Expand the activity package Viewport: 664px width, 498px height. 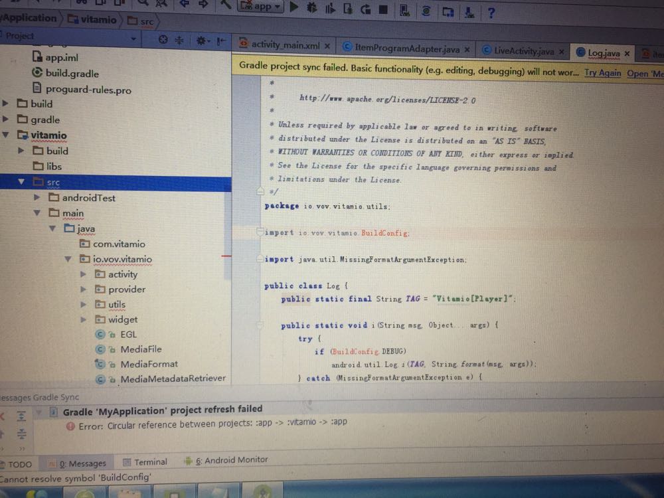[84, 274]
